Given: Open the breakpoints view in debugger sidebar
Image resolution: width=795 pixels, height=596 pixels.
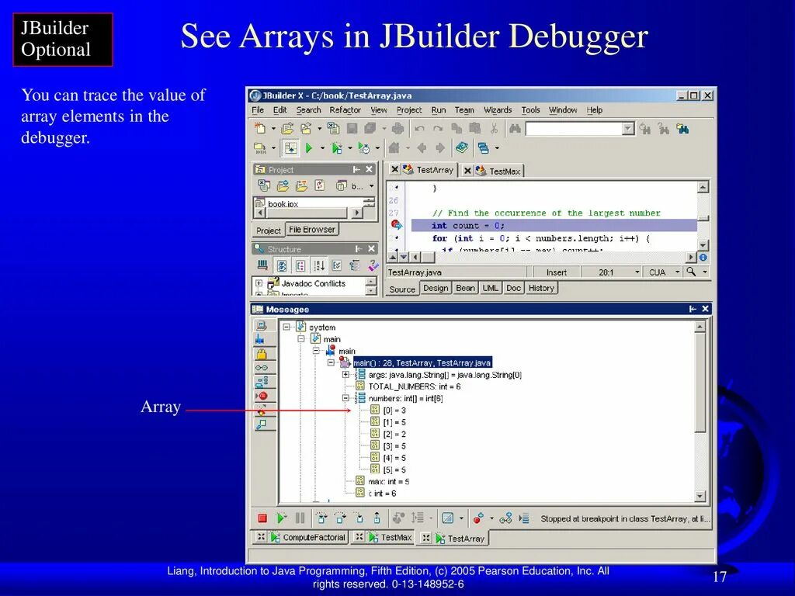Looking at the screenshot, I should tap(262, 396).
